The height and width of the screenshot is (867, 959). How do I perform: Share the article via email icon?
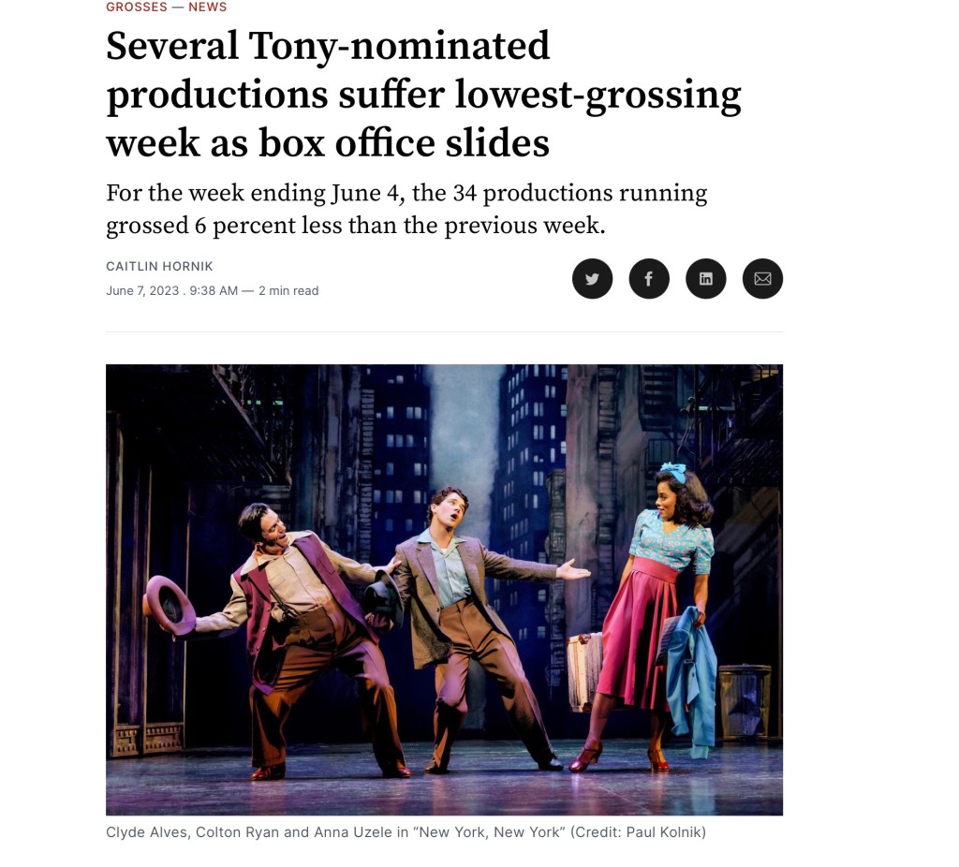click(762, 279)
